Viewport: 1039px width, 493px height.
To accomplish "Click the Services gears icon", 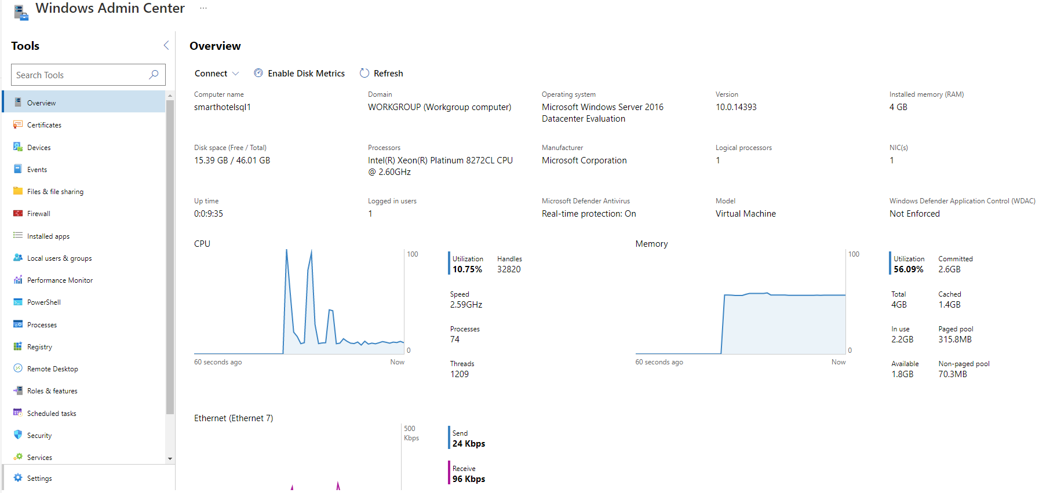I will tap(18, 457).
